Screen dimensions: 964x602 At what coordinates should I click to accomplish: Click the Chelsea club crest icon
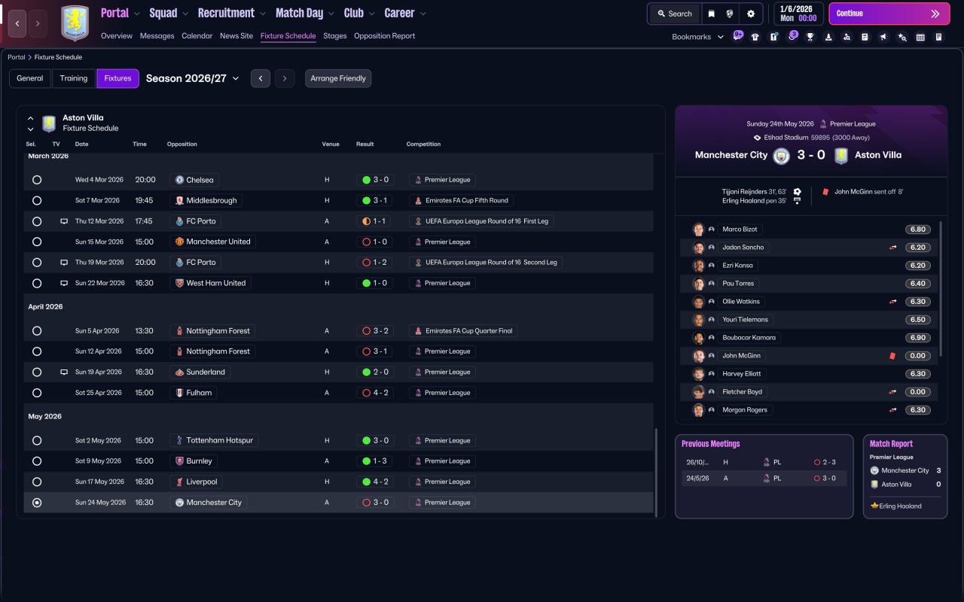[x=179, y=180]
